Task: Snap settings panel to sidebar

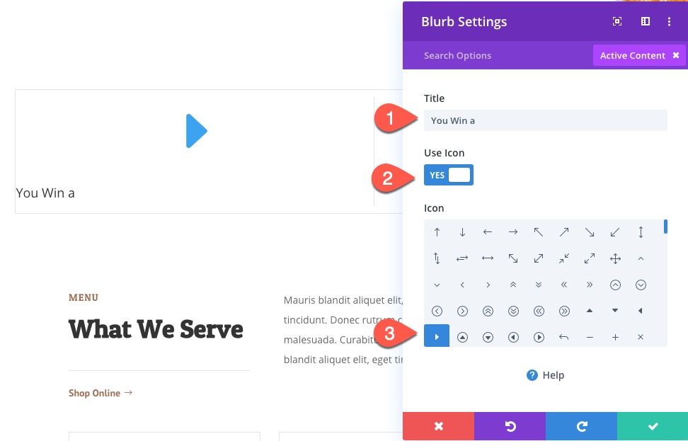Action: 645,21
